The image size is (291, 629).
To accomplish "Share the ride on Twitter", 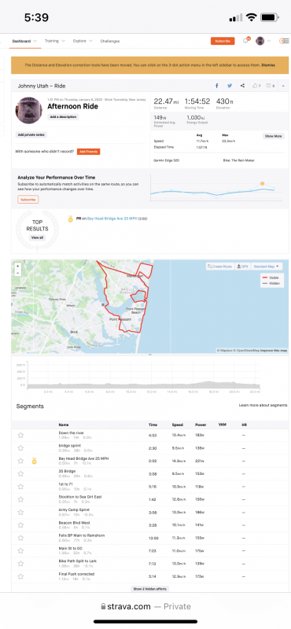I will tap(230, 86).
